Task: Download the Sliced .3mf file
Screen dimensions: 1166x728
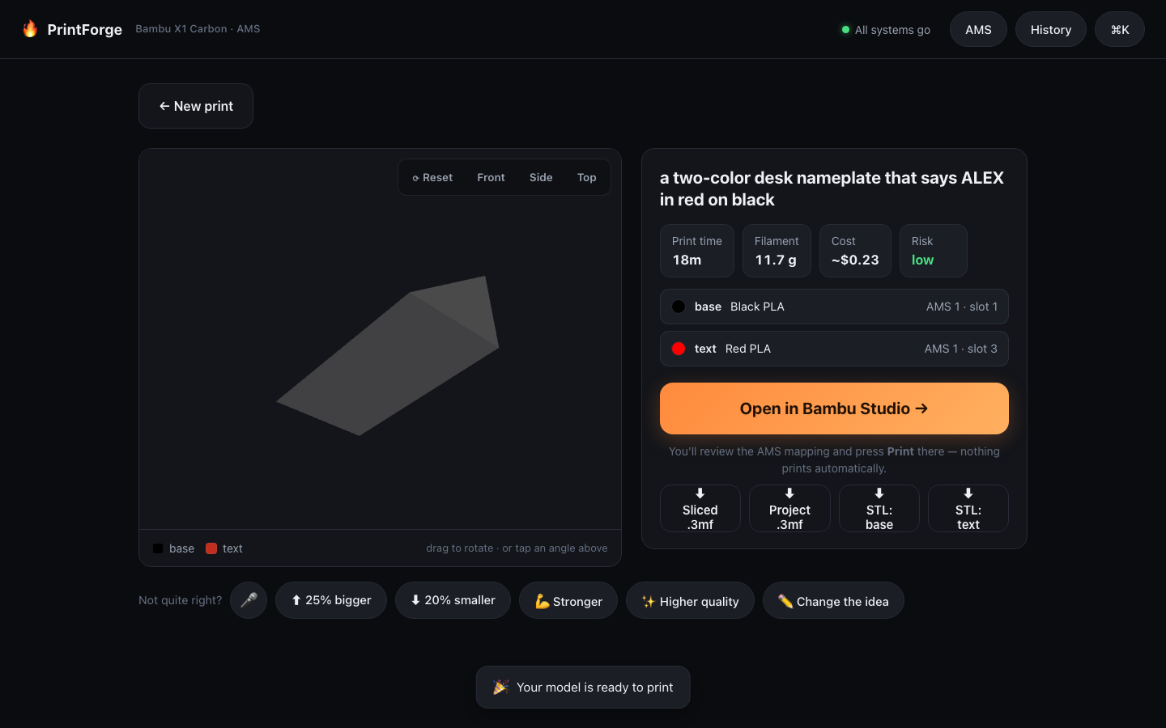Action: pos(700,509)
